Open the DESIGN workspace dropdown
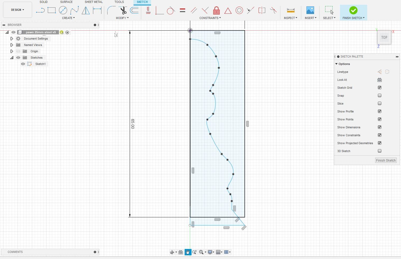The width and height of the screenshot is (401, 259). (x=17, y=10)
